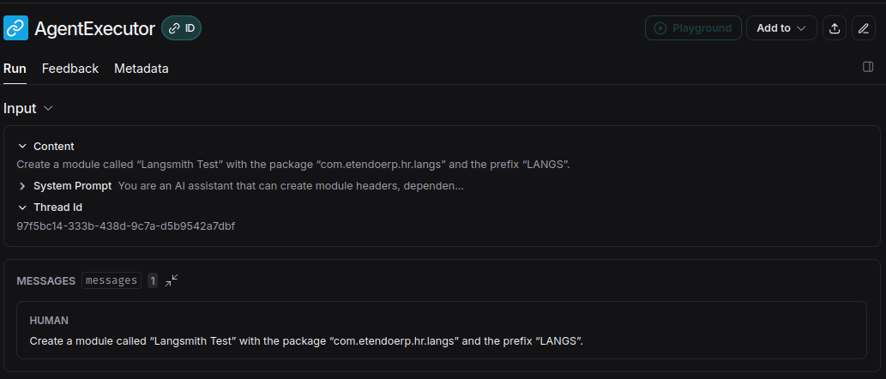The image size is (886, 379).
Task: Toggle the side panel layout icon
Action: 868,67
